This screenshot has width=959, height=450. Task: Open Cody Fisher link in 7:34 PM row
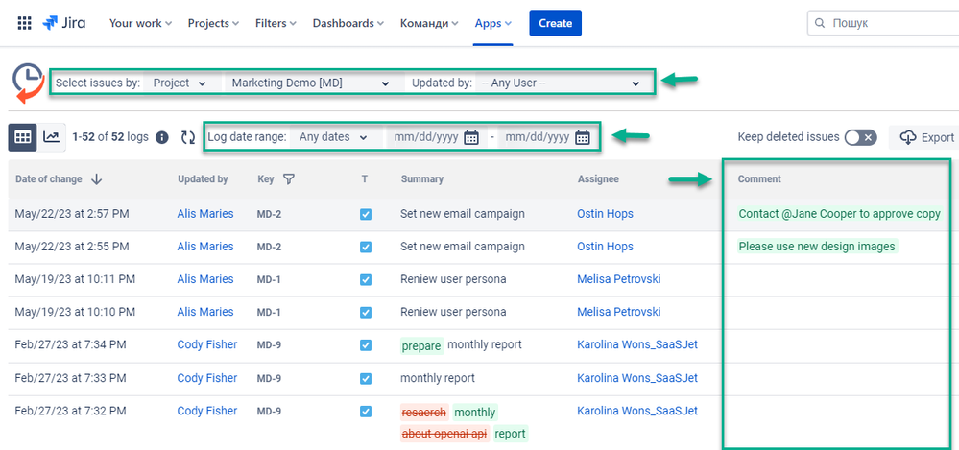(207, 344)
